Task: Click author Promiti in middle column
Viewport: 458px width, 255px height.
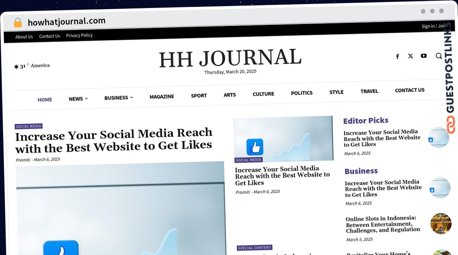Action: [x=243, y=192]
